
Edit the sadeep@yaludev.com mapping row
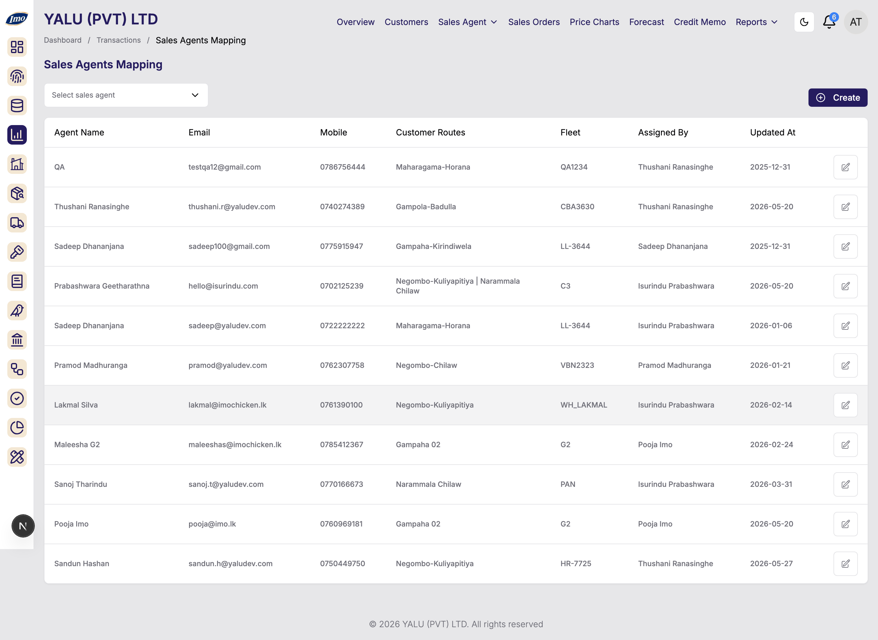point(845,325)
